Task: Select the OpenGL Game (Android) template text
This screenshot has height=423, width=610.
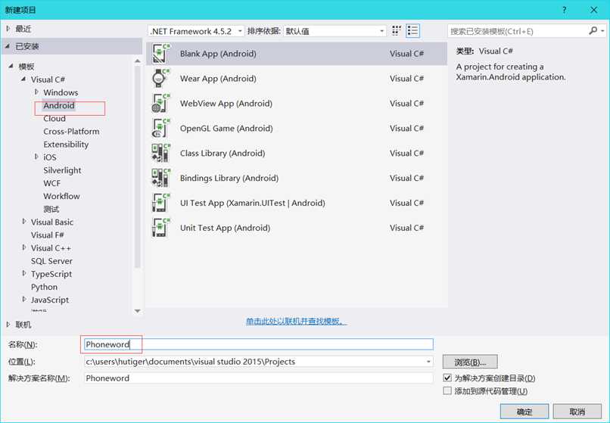Action: click(x=226, y=129)
